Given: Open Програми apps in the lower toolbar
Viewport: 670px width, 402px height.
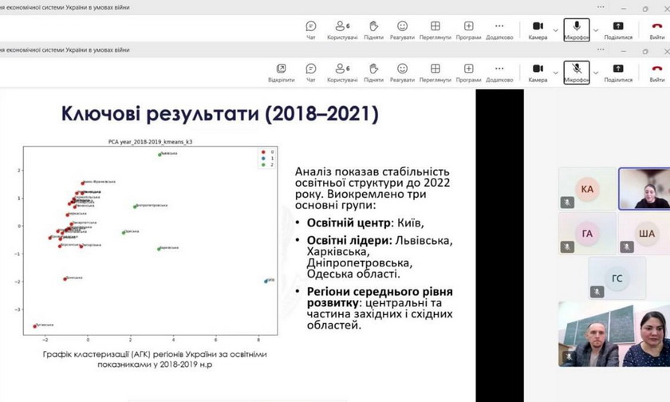Looking at the screenshot, I should 468,70.
